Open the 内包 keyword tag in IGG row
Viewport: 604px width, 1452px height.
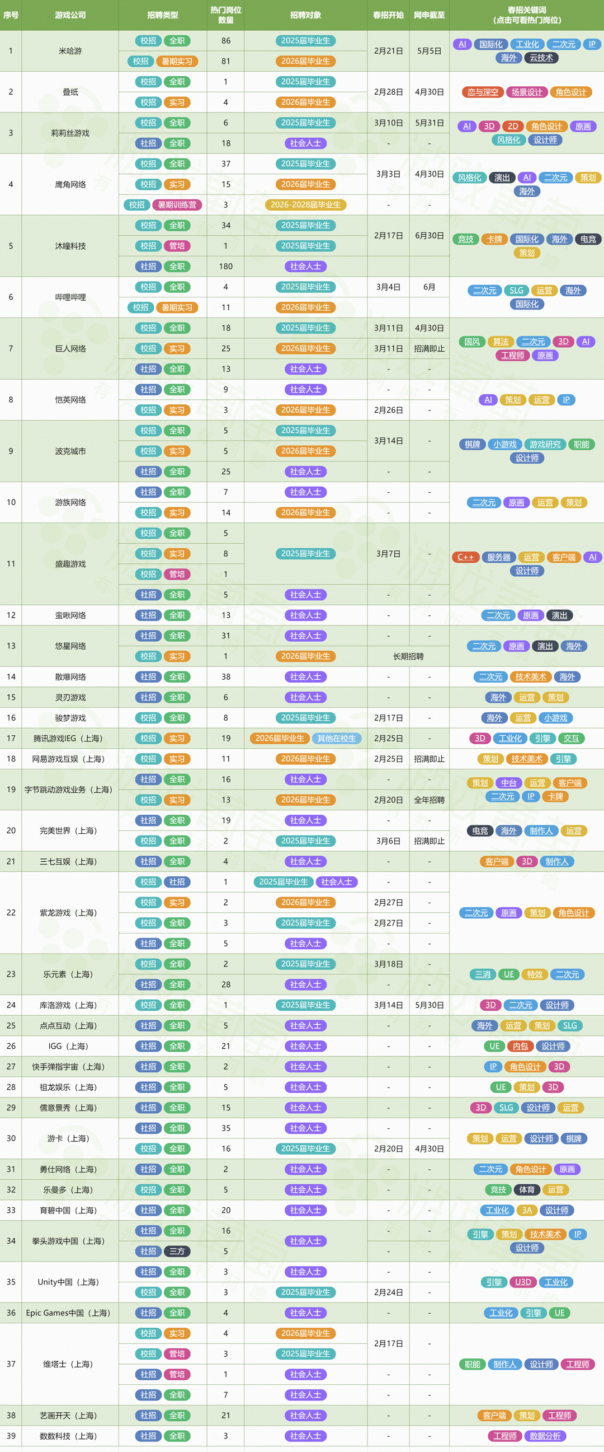point(521,1045)
